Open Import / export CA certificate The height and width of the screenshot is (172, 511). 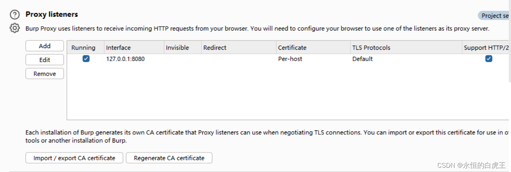74,158
